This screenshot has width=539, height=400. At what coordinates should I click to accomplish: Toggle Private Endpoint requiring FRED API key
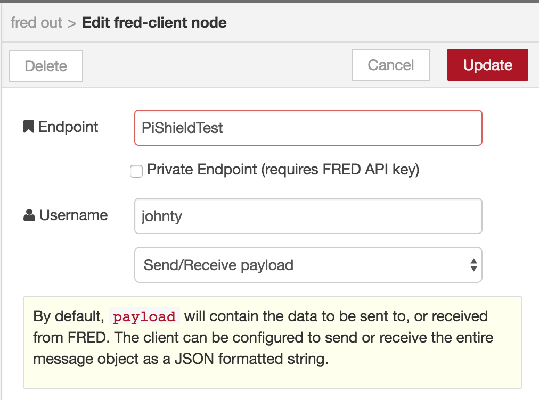(x=136, y=171)
